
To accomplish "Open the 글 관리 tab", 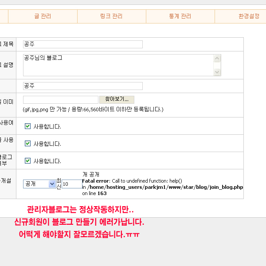I will pos(43,16).
